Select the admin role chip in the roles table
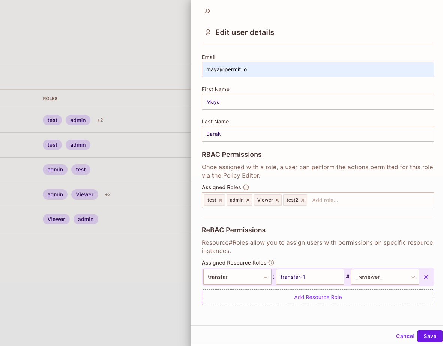 point(78,120)
